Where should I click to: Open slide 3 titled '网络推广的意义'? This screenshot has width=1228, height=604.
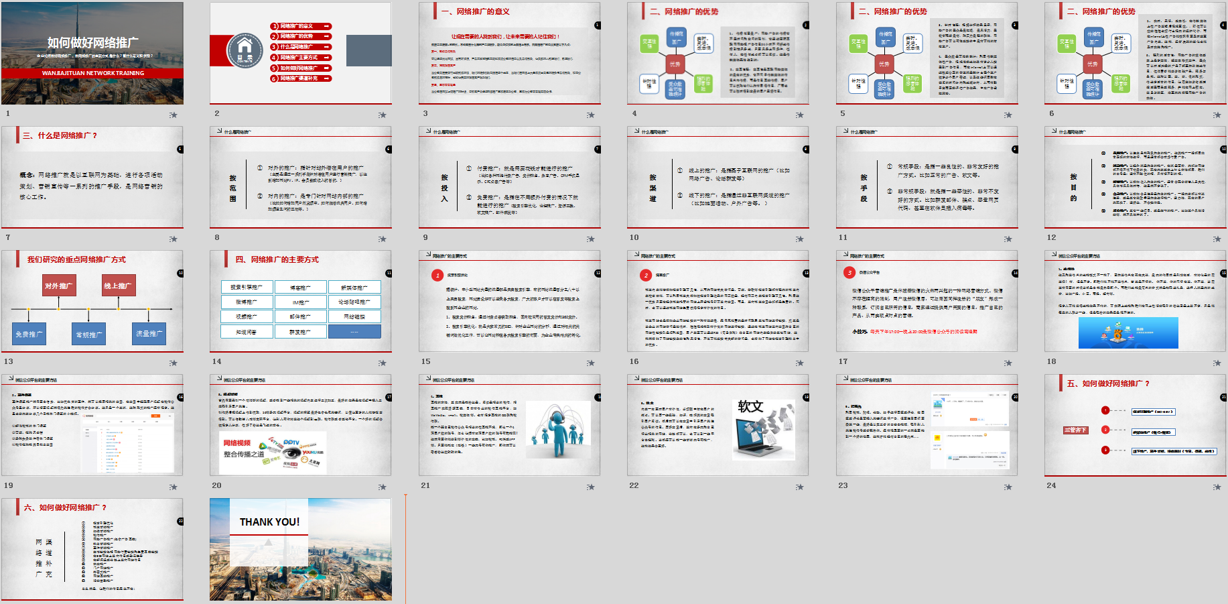click(x=509, y=53)
